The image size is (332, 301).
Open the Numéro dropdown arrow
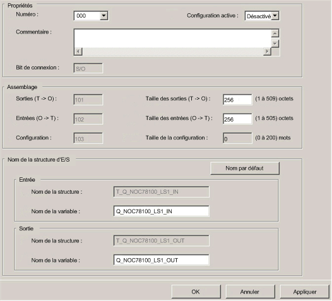tap(104, 16)
